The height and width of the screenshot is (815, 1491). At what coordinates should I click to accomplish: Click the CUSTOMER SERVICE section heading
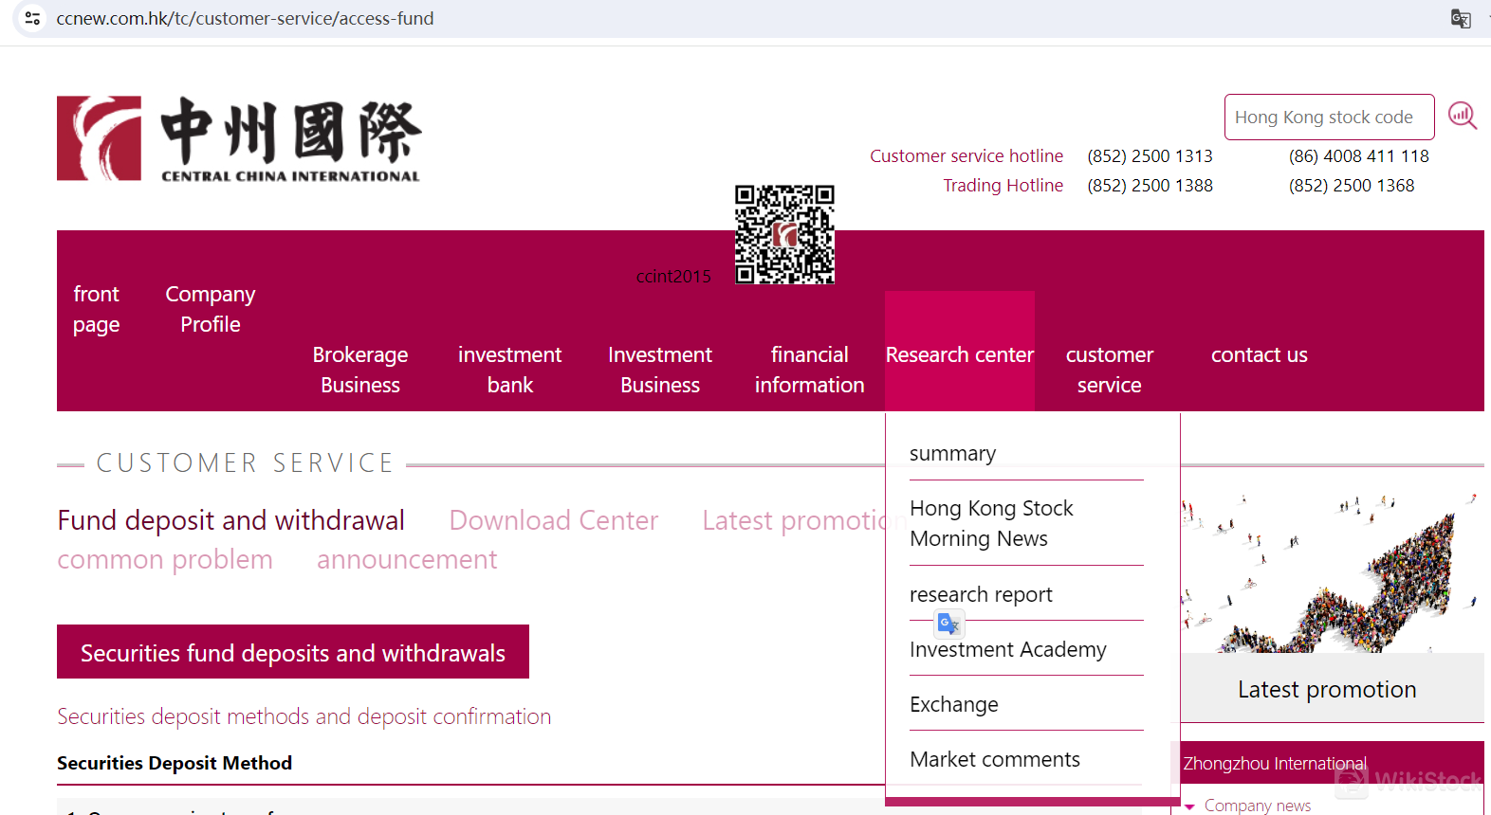(246, 462)
